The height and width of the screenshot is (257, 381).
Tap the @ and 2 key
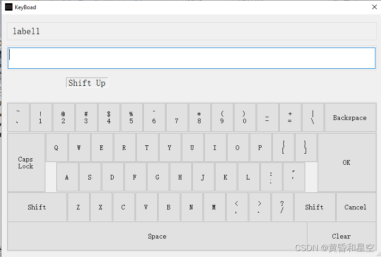(x=64, y=117)
